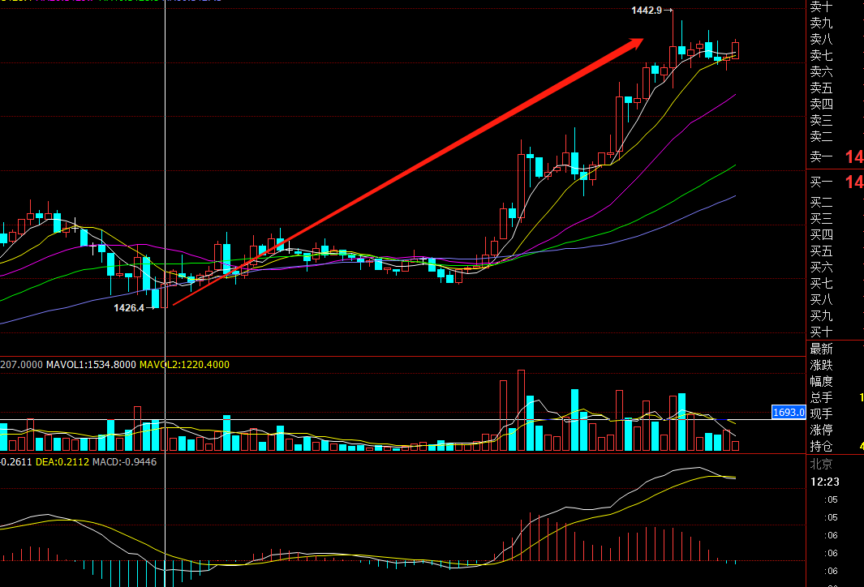The height and width of the screenshot is (587, 864).
Task: Click the 207.0000 volume value
Action: point(21,365)
